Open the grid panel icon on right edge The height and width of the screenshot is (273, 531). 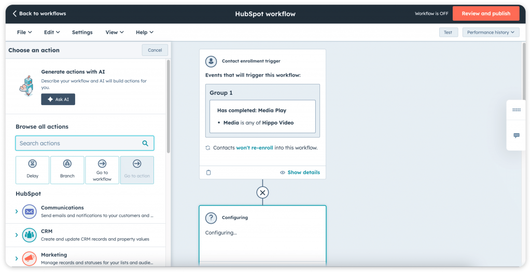pyautogui.click(x=516, y=110)
